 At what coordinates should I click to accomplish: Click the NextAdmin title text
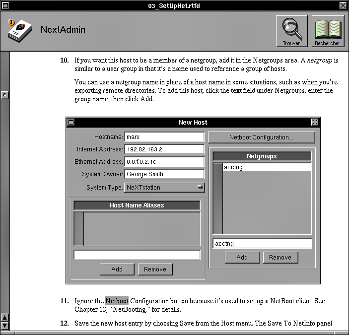tap(63, 29)
